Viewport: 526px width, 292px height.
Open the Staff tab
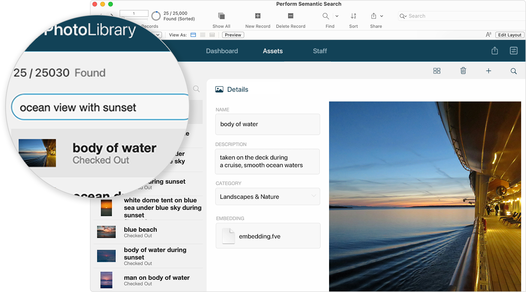click(x=320, y=51)
